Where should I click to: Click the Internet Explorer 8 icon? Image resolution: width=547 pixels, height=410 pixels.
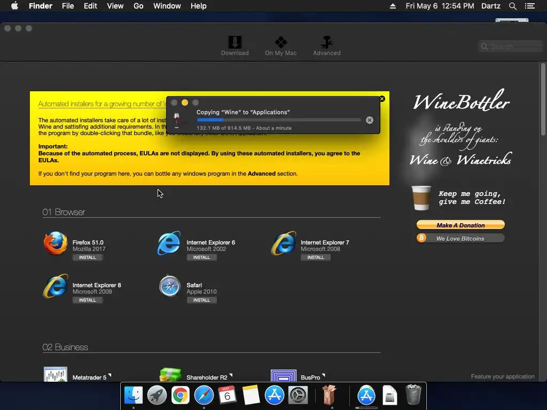click(x=56, y=286)
